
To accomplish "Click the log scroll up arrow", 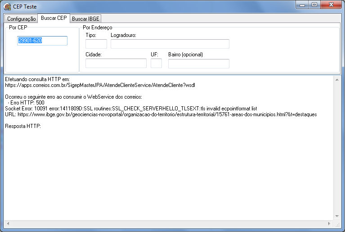I will [x=337, y=80].
